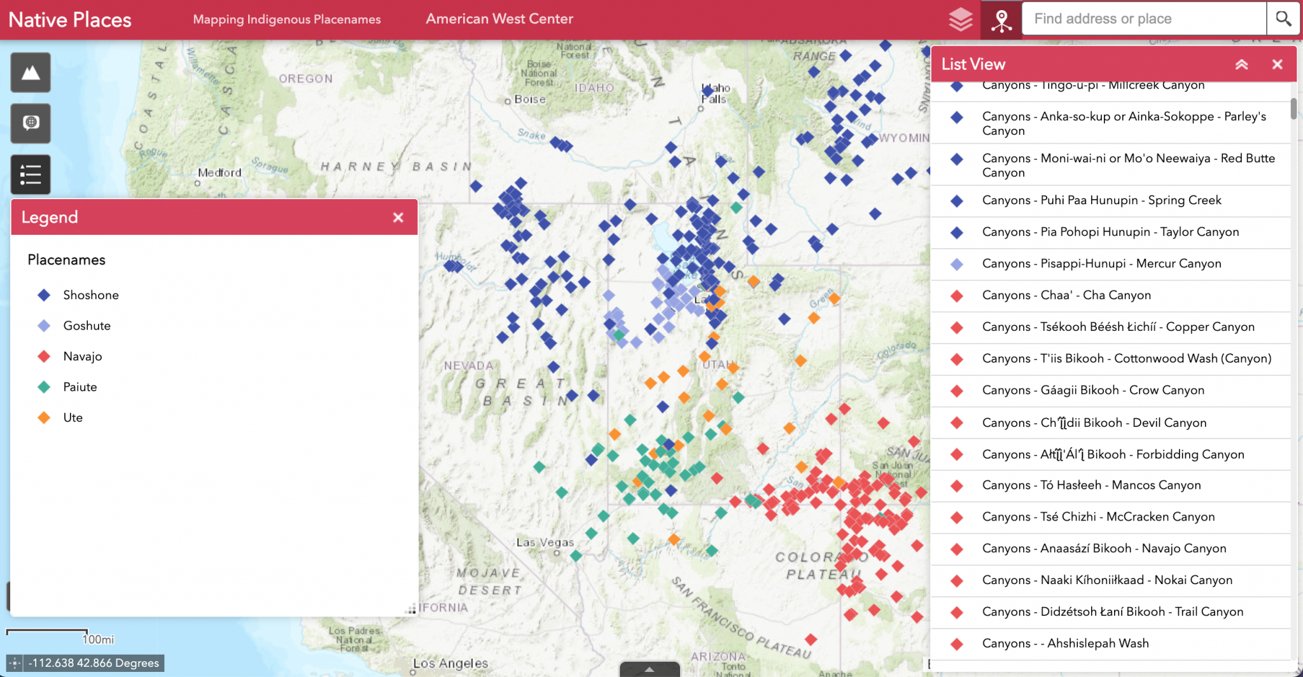Image resolution: width=1303 pixels, height=677 pixels.
Task: Click inside the Find address or place field
Action: point(1139,18)
